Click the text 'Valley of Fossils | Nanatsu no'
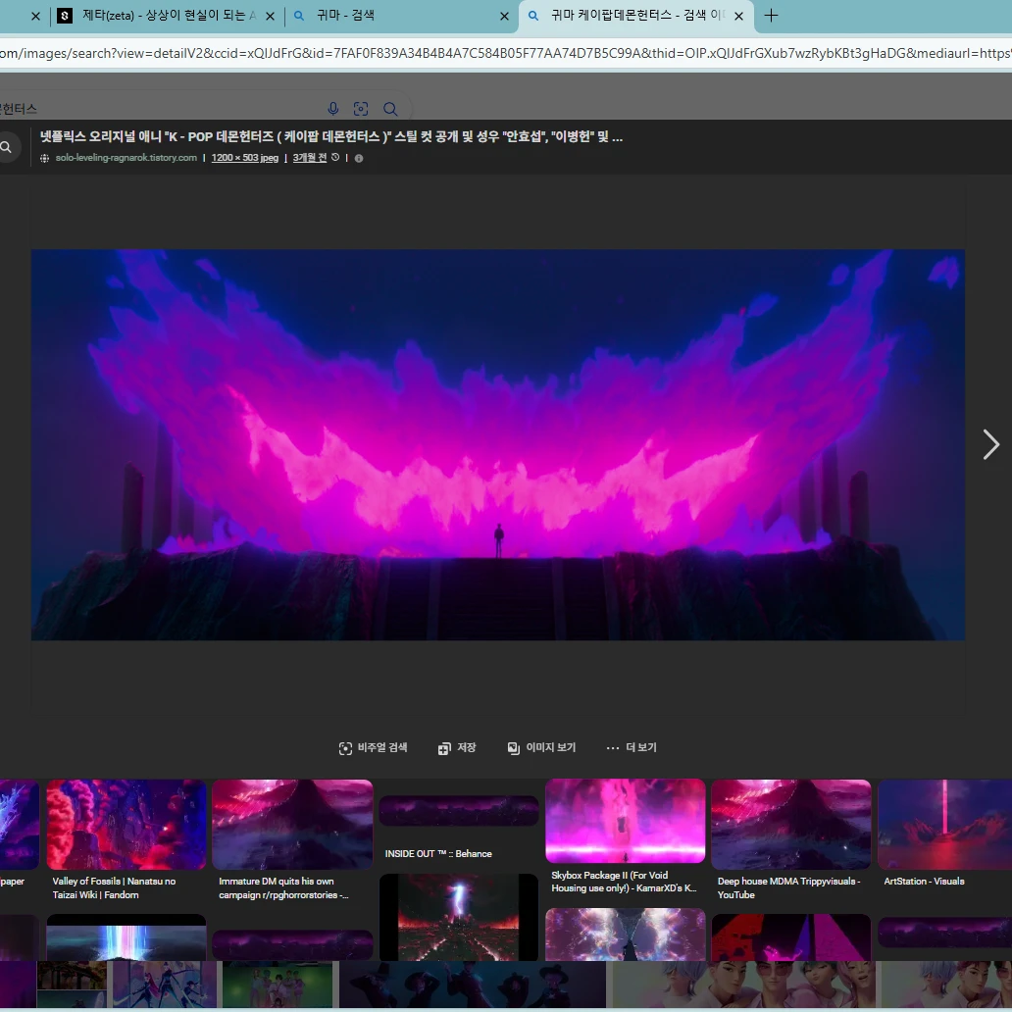Image resolution: width=1012 pixels, height=1012 pixels. coord(114,881)
